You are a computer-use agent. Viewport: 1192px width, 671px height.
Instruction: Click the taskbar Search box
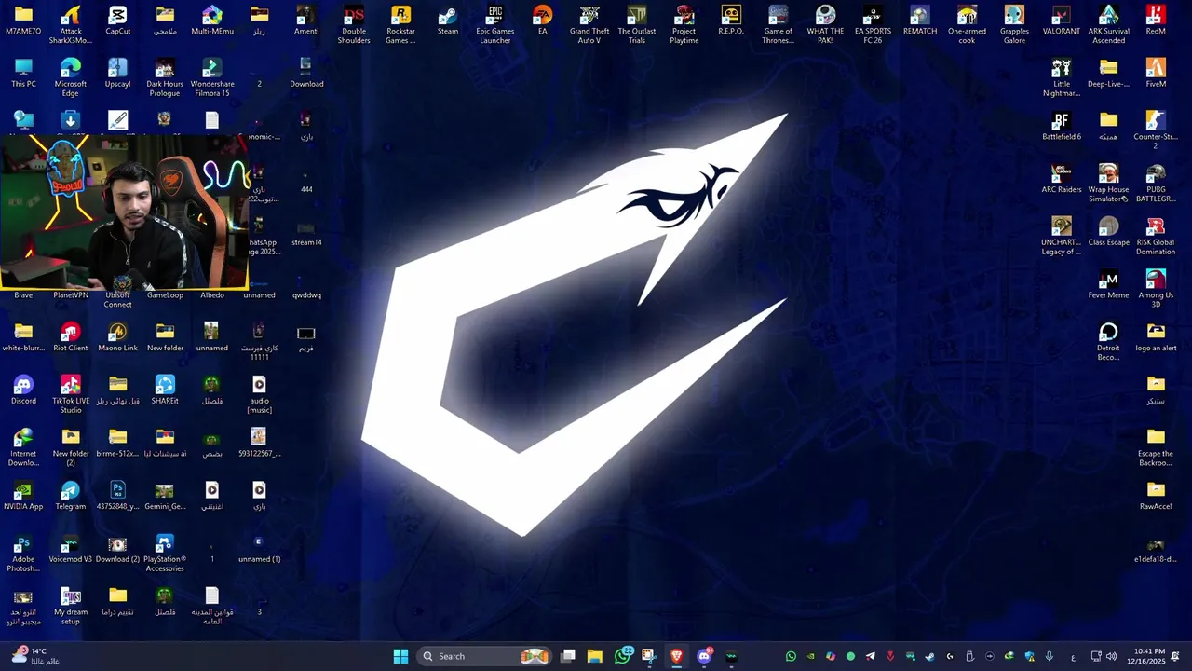pyautogui.click(x=484, y=656)
